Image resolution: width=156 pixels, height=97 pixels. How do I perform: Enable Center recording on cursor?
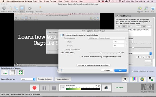coord(132,71)
